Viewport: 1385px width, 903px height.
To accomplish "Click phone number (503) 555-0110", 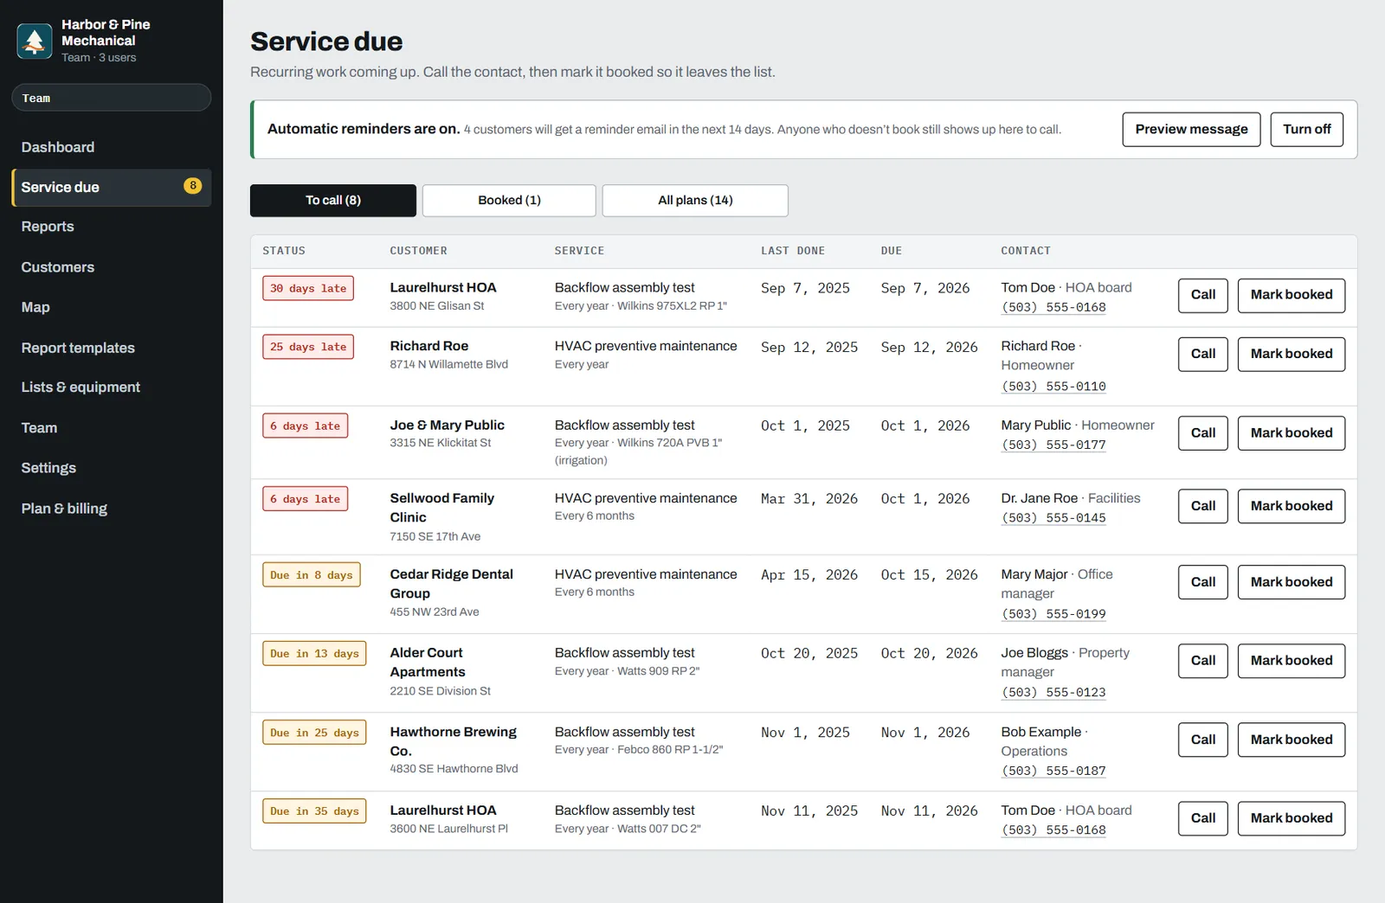I will 1053,387.
